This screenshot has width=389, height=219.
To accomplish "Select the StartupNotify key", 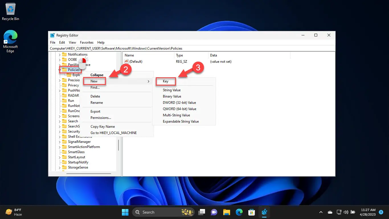I will pos(78,162).
